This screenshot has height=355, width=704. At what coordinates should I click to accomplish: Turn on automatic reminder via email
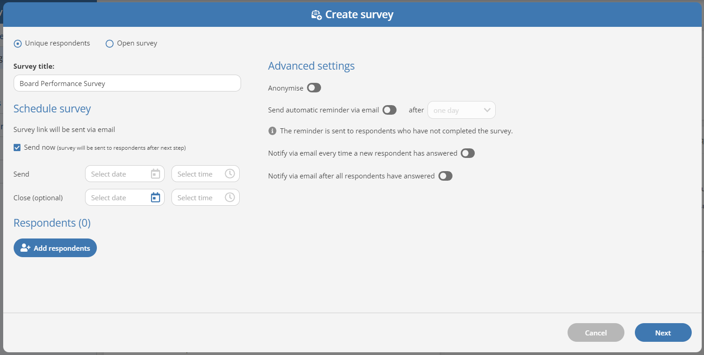click(389, 110)
